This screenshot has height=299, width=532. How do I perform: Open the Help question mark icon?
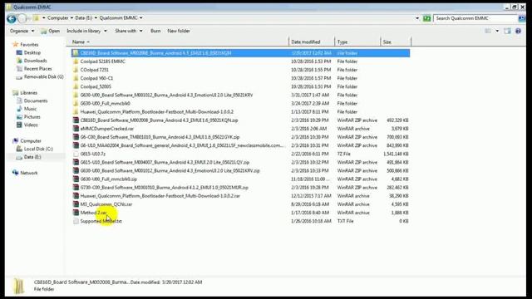click(x=518, y=31)
